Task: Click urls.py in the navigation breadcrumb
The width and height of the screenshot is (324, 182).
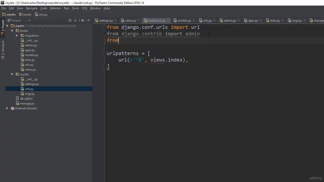Action: coord(42,15)
